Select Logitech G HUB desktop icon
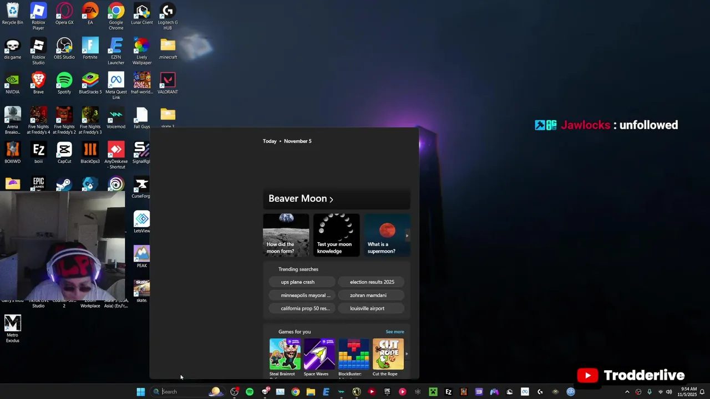The width and height of the screenshot is (710, 399). 168,17
